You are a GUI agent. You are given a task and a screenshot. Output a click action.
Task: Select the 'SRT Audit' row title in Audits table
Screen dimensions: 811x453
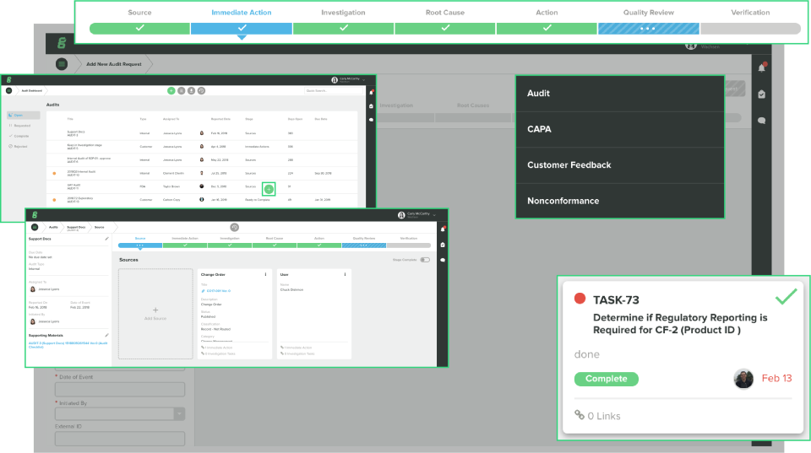tap(73, 185)
